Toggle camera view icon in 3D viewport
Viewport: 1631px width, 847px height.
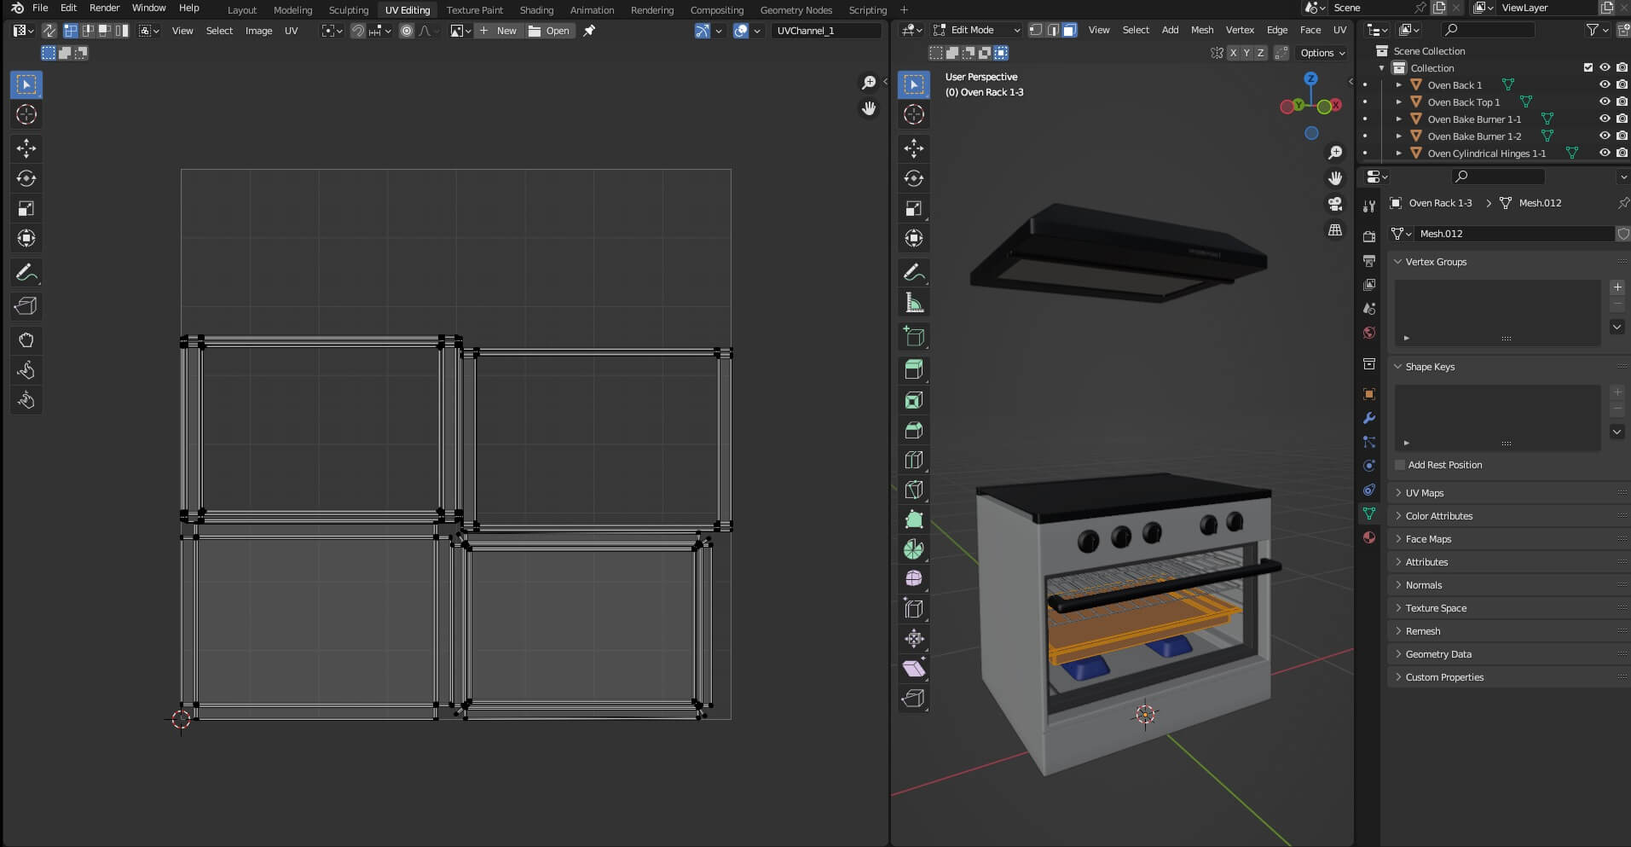pos(1335,204)
